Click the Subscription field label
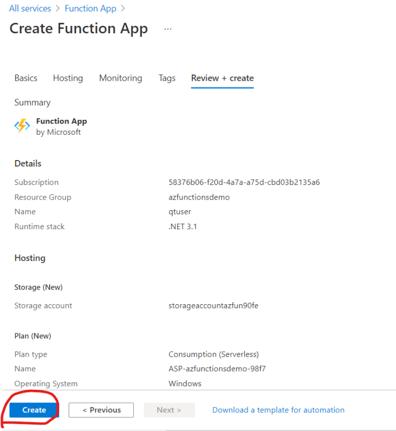This screenshot has width=396, height=431. click(36, 182)
